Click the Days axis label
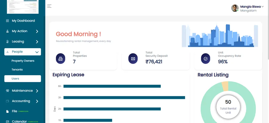This screenshot has width=269, height=123. 55,109
